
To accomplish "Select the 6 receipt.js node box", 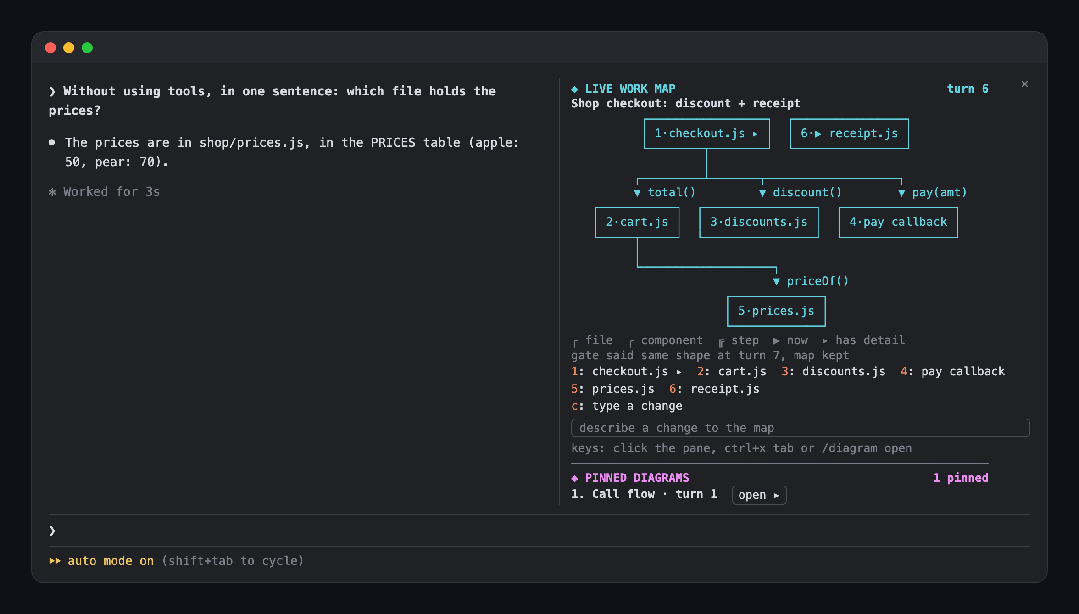I will [x=849, y=134].
